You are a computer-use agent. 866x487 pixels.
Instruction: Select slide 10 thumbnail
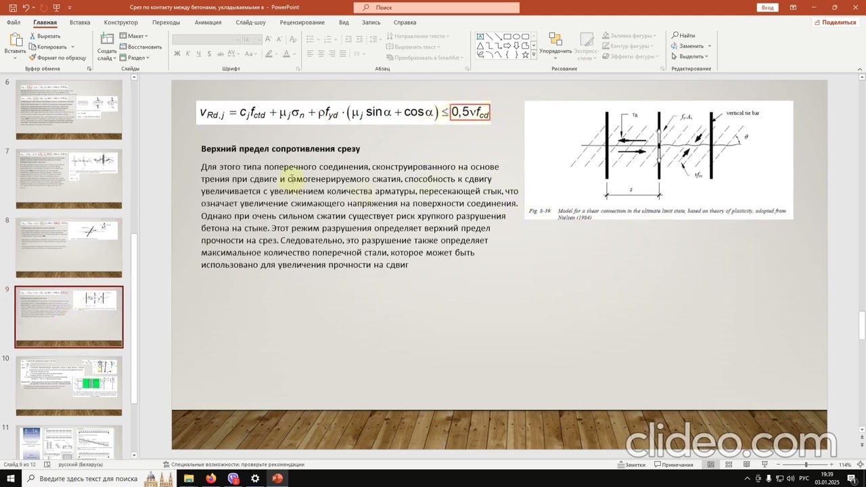coord(69,386)
